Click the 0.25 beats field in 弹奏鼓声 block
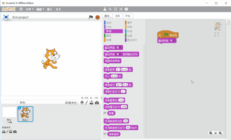This screenshot has width=231, height=140. (x=125, y=69)
